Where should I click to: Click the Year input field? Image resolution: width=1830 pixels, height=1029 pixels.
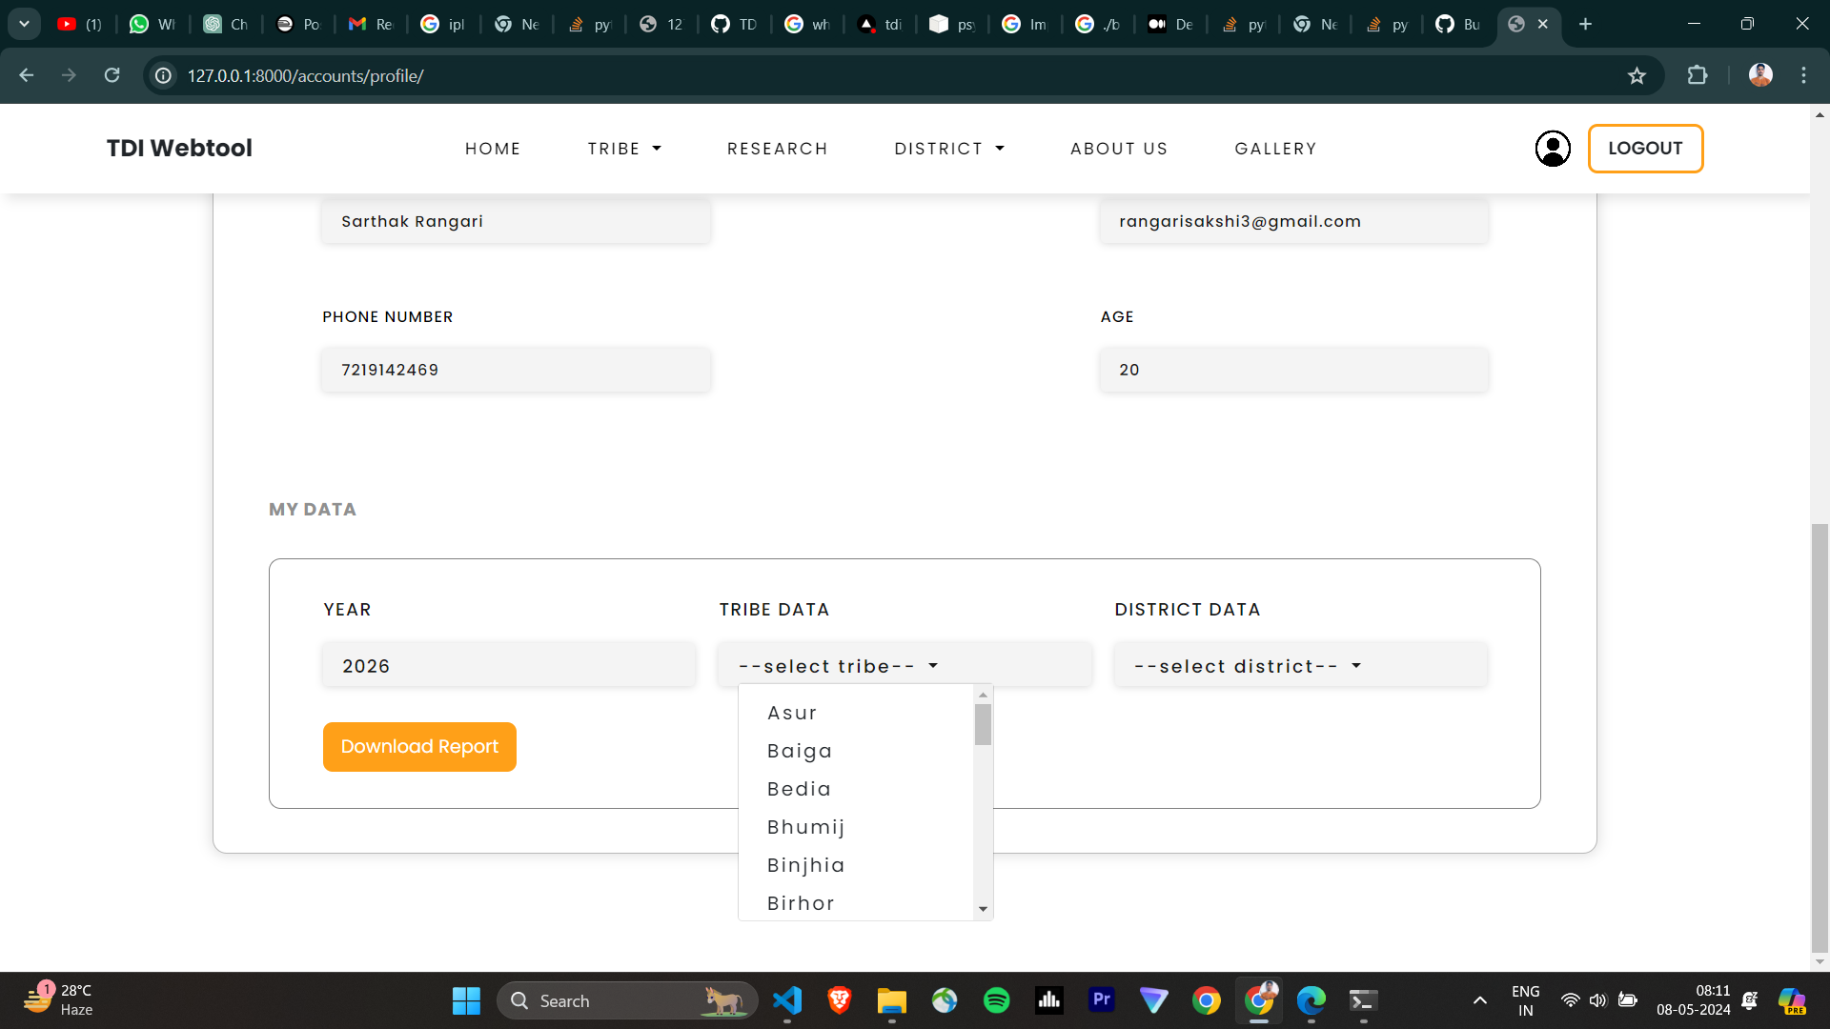(509, 666)
